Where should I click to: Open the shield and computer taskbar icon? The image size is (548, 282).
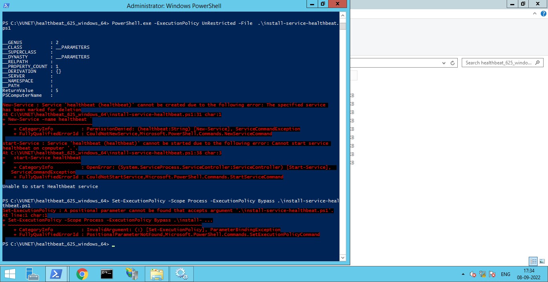pyautogui.click(x=132, y=274)
